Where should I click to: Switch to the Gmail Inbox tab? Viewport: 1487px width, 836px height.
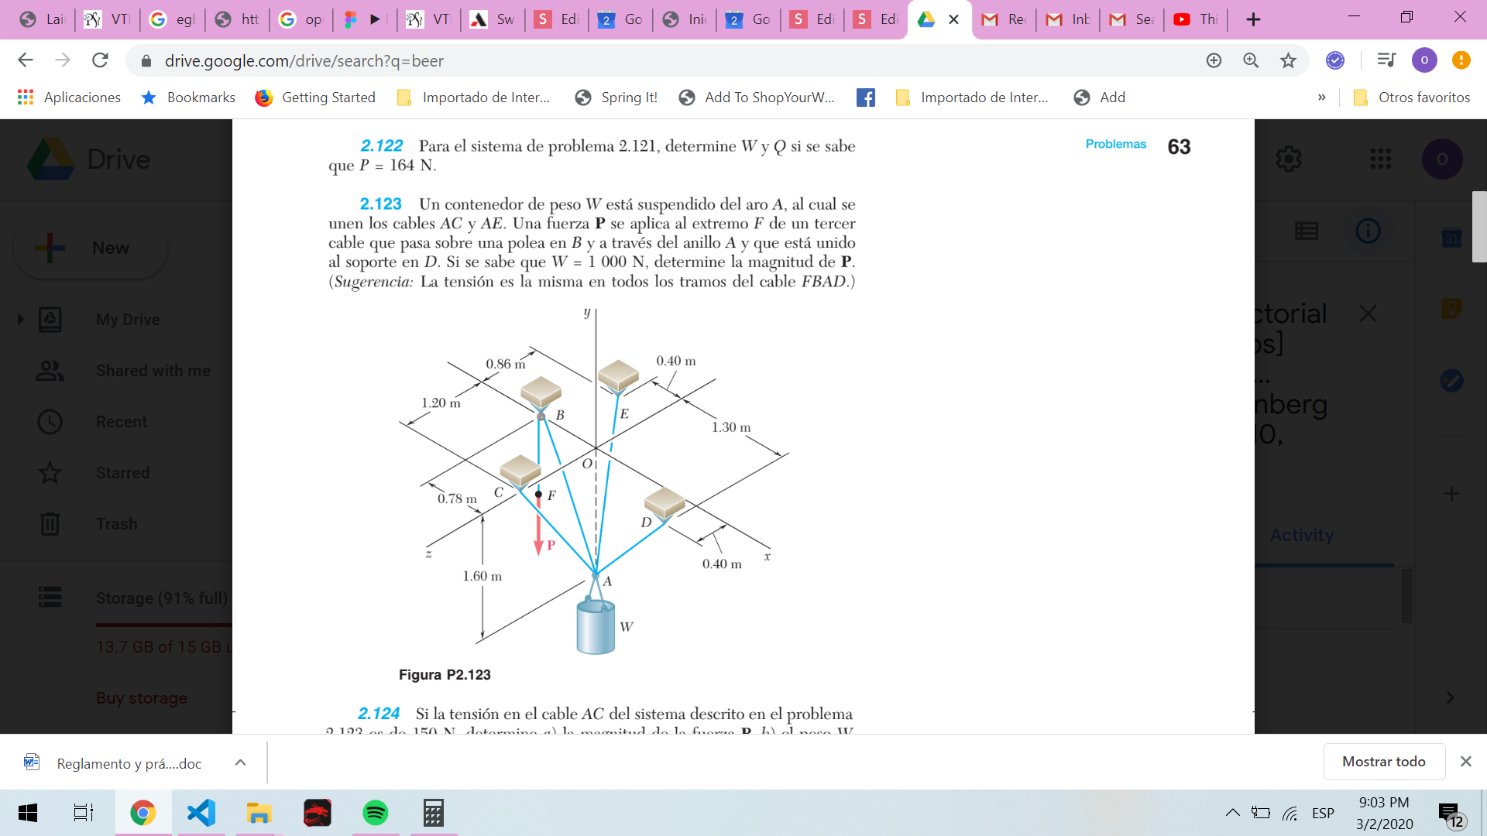pos(1069,19)
